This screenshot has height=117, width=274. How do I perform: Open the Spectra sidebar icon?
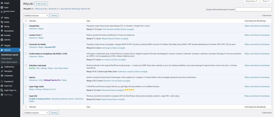pos(2,40)
